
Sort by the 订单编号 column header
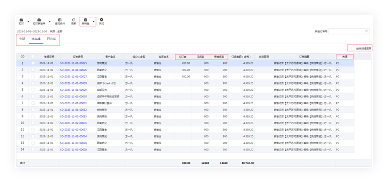(x=78, y=57)
